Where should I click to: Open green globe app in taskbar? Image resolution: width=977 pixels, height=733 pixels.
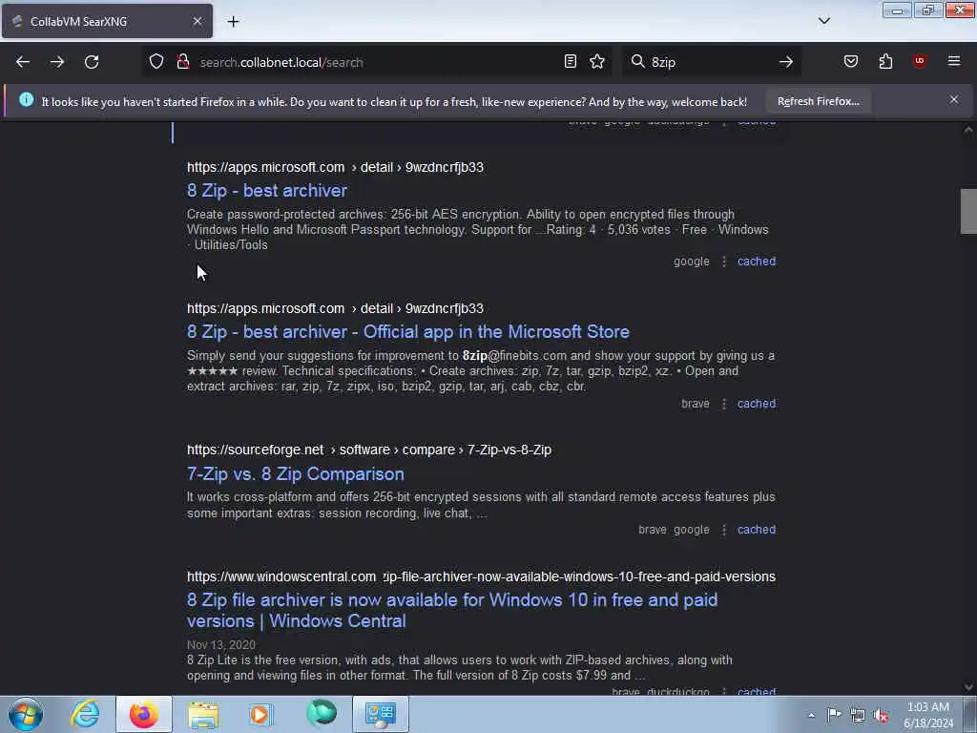(x=322, y=714)
